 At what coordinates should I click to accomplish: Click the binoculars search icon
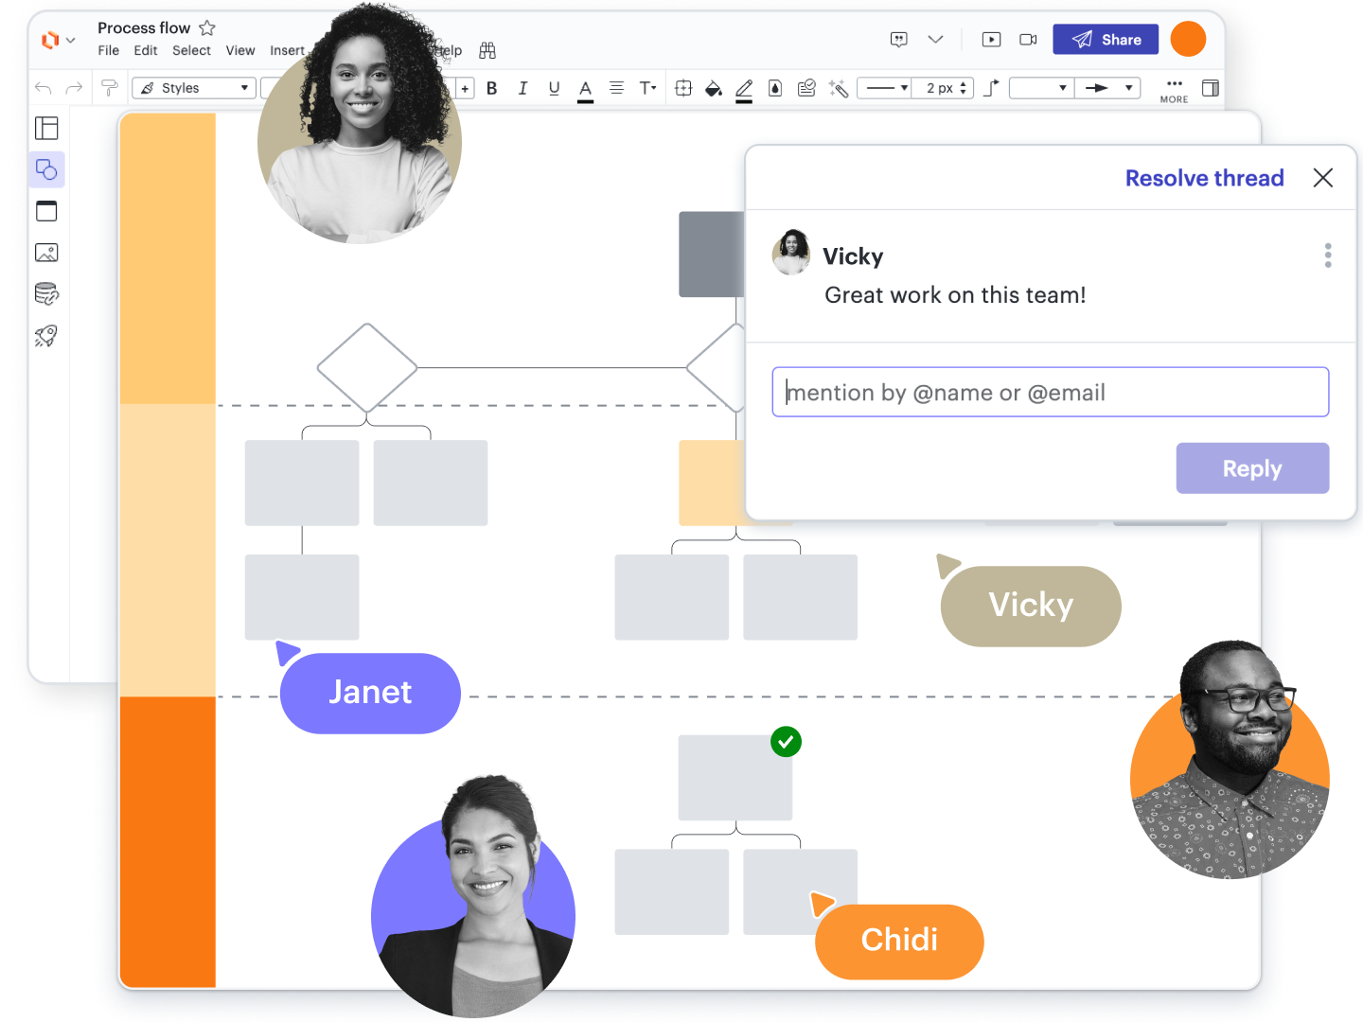pos(487,50)
